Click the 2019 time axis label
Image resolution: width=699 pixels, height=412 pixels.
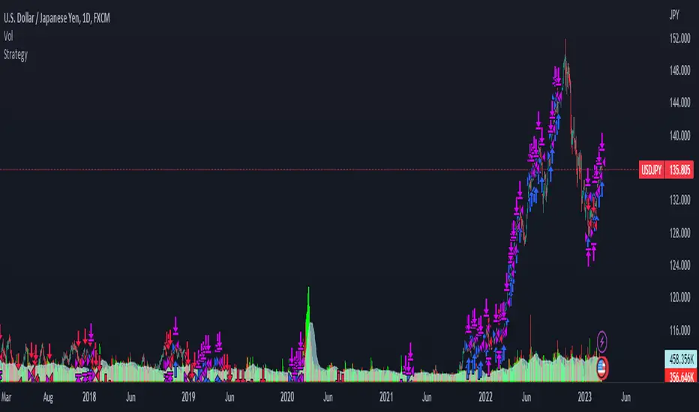coord(188,397)
